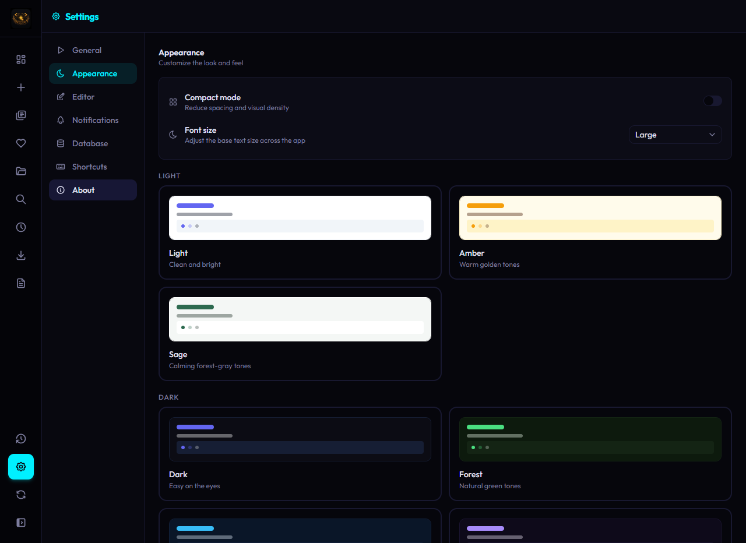The image size is (746, 543).
Task: Click the download arrow icon
Action: point(21,255)
